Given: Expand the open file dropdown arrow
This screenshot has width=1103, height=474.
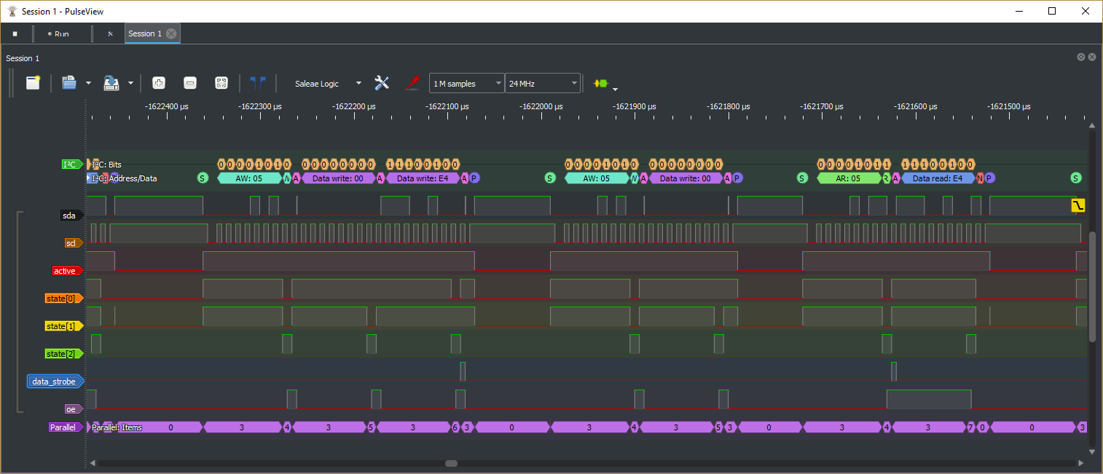Looking at the screenshot, I should click(88, 83).
